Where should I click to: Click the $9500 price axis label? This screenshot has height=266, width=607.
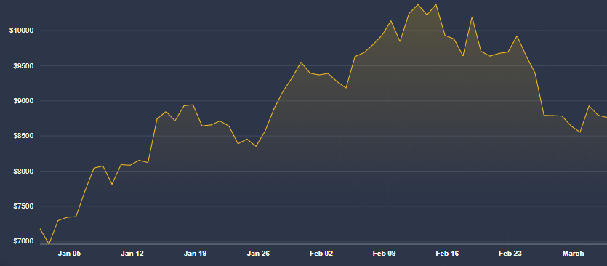[23, 66]
